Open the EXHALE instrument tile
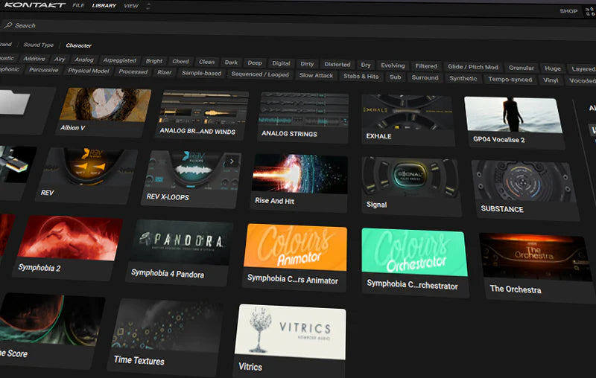The width and height of the screenshot is (596, 378). point(408,114)
